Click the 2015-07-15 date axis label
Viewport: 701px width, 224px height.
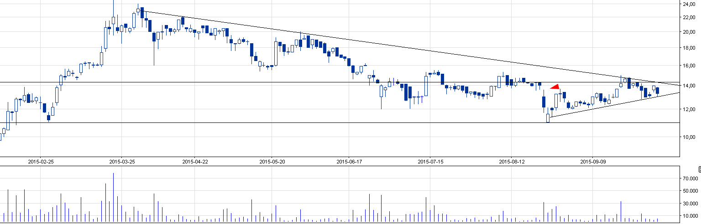[430, 162]
